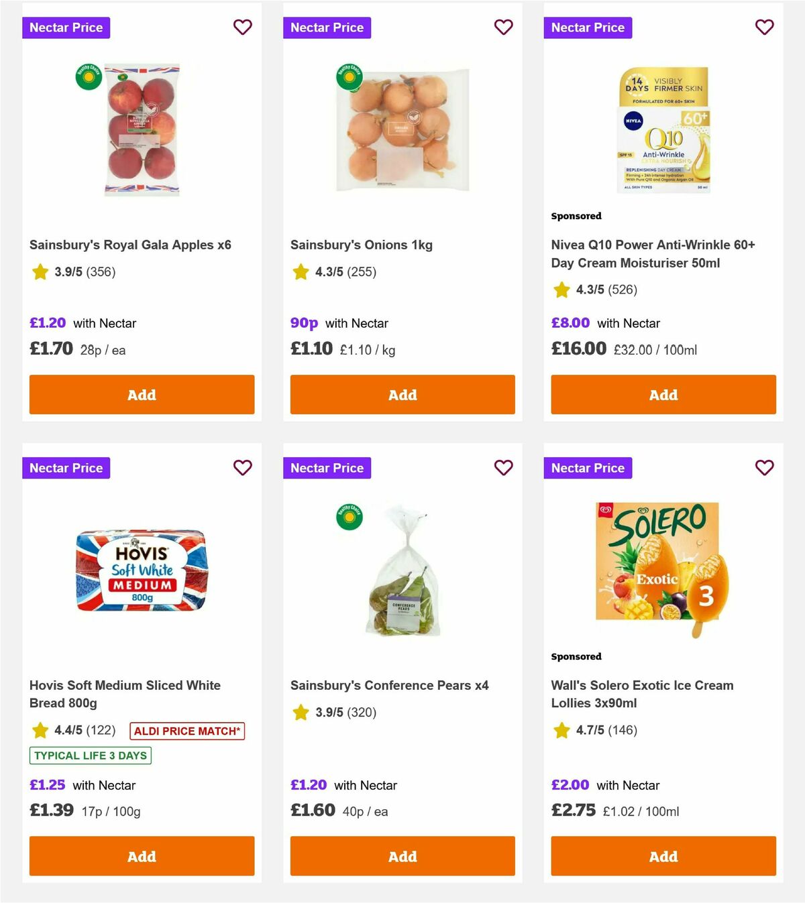Open Wall's Solero Exotic product title
Screen dimensions: 805x903
click(x=641, y=694)
